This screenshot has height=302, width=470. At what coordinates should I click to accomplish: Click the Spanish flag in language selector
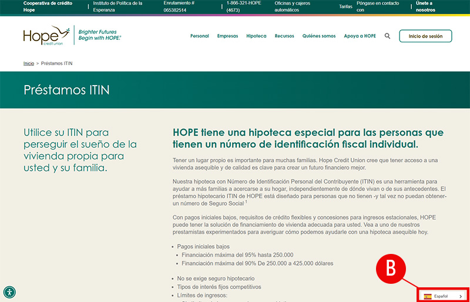tap(428, 296)
